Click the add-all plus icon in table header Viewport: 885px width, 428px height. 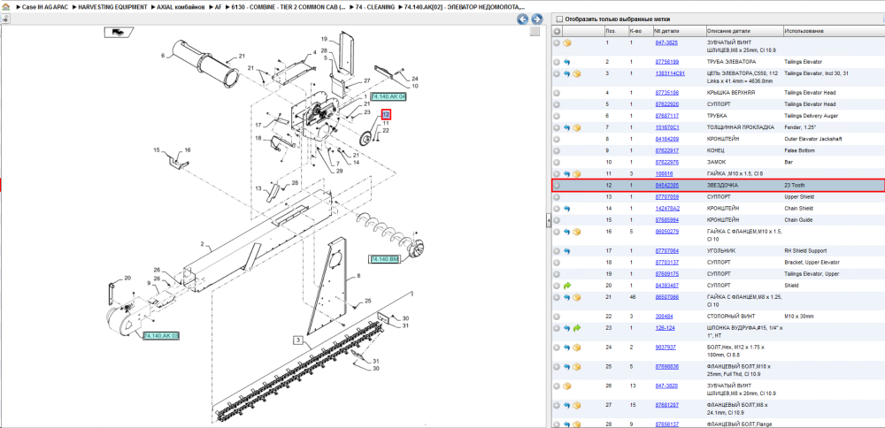coord(557,31)
